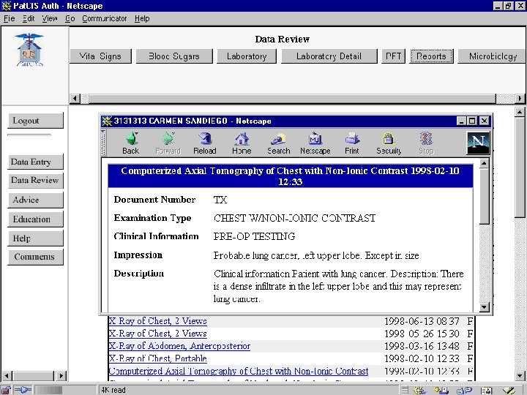Click the Netscape toolbar icon
The height and width of the screenshot is (395, 527).
pos(315,143)
